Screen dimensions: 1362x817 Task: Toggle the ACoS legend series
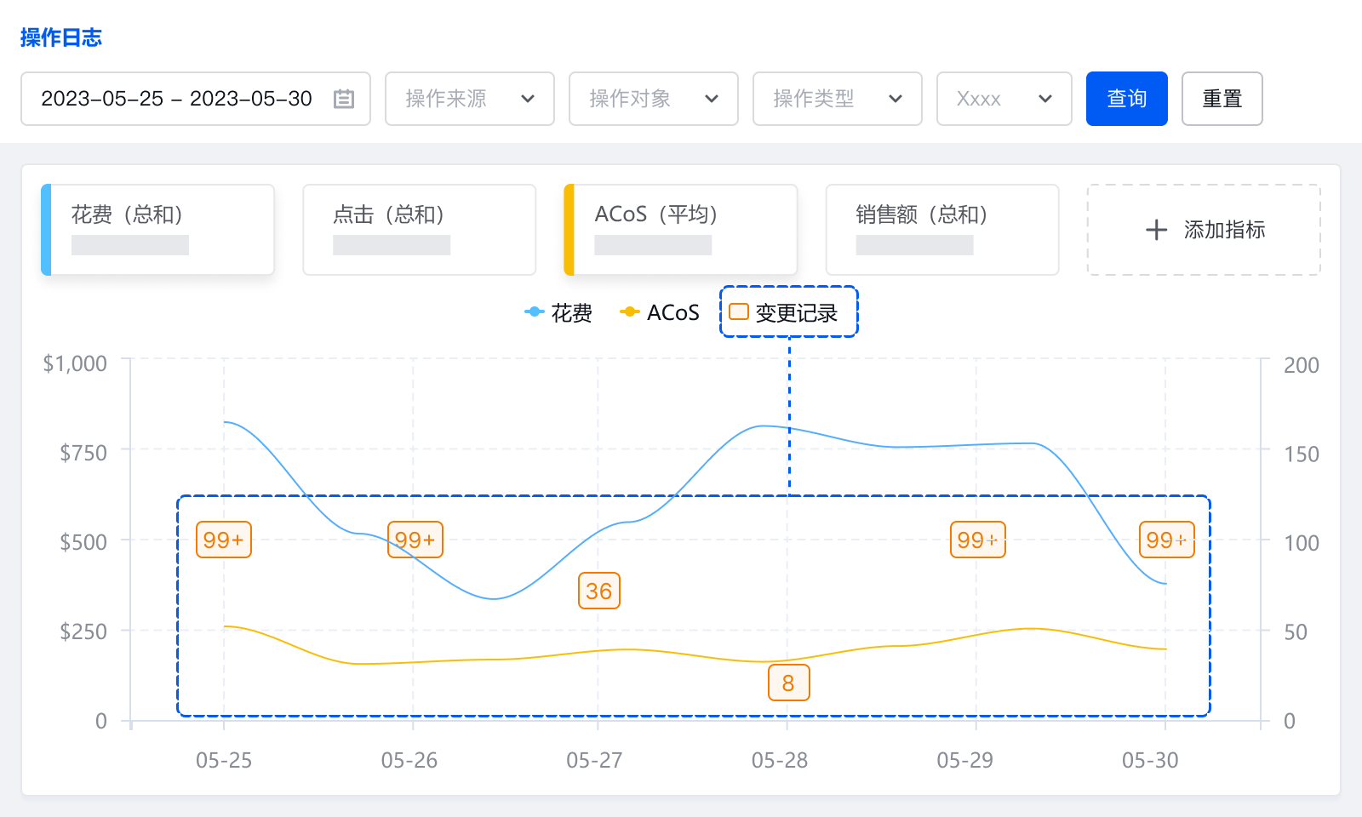660,312
